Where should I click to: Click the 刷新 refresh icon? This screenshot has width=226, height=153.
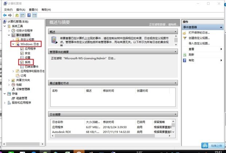pos(185,55)
